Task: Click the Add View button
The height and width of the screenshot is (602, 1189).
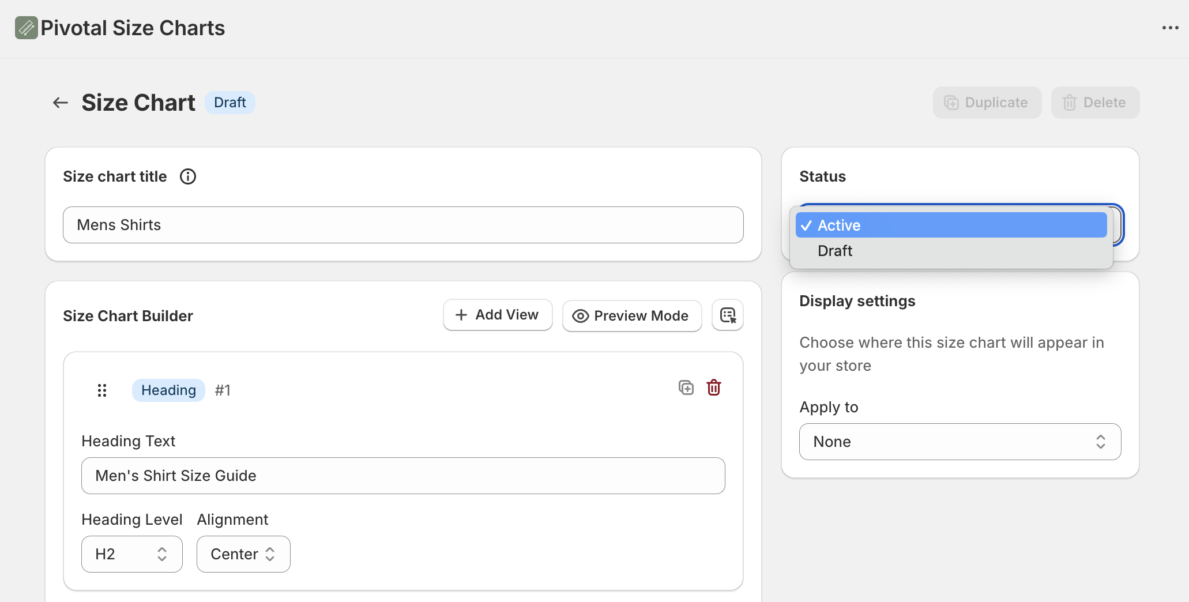Action: [x=498, y=315]
